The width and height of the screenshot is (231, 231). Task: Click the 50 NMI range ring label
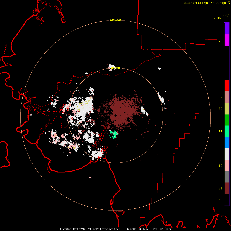[x=115, y=68]
